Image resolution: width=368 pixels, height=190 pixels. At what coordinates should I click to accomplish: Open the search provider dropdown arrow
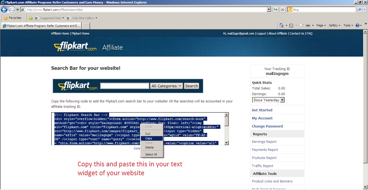(x=364, y=10)
